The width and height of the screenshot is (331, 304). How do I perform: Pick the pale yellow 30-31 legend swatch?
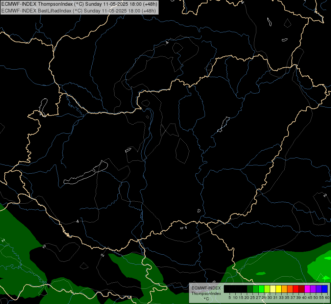click(273, 289)
